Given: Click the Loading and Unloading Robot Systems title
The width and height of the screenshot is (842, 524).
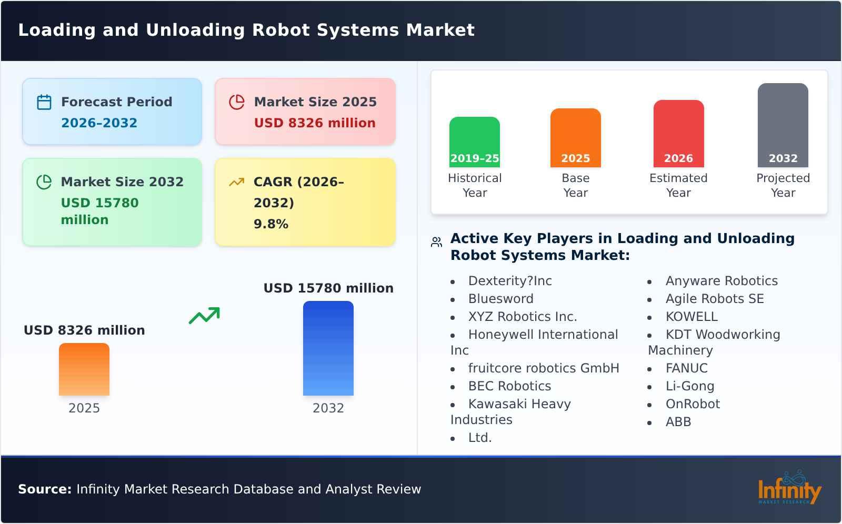Looking at the screenshot, I should 246,30.
